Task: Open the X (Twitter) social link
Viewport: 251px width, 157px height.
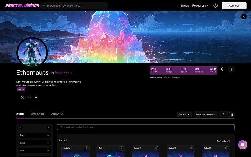Action: (23, 97)
